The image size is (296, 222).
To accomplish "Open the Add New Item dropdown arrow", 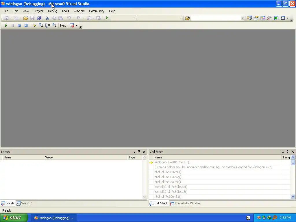I will click(21, 18).
